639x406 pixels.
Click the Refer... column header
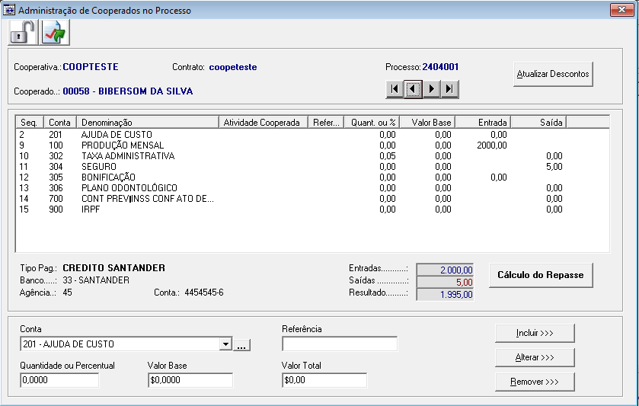click(326, 123)
